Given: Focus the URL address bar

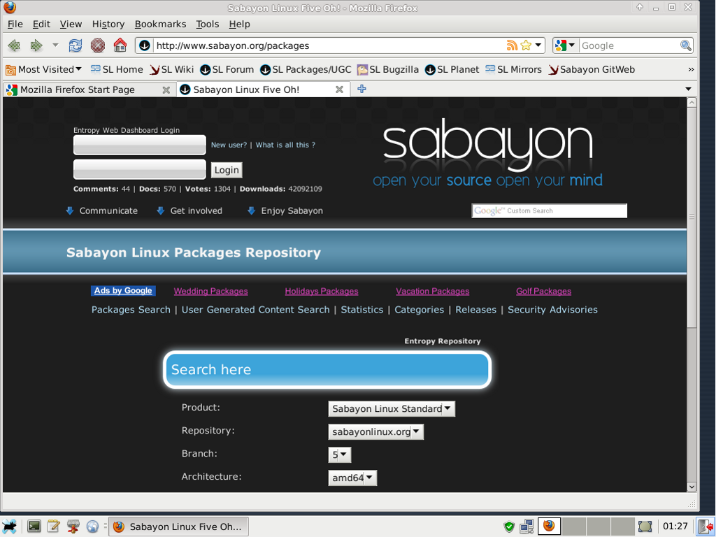Looking at the screenshot, I should coord(329,45).
